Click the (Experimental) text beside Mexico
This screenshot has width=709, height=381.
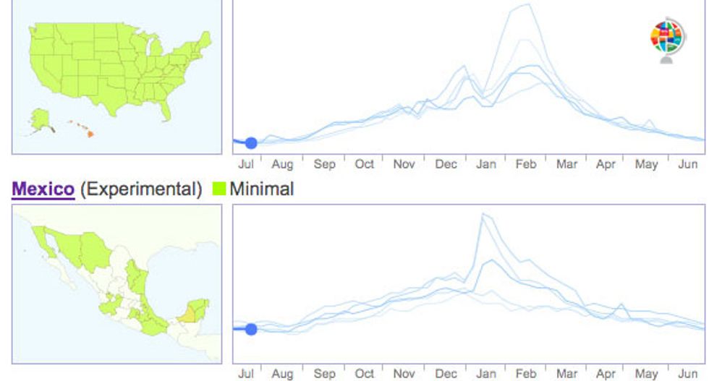(x=142, y=189)
